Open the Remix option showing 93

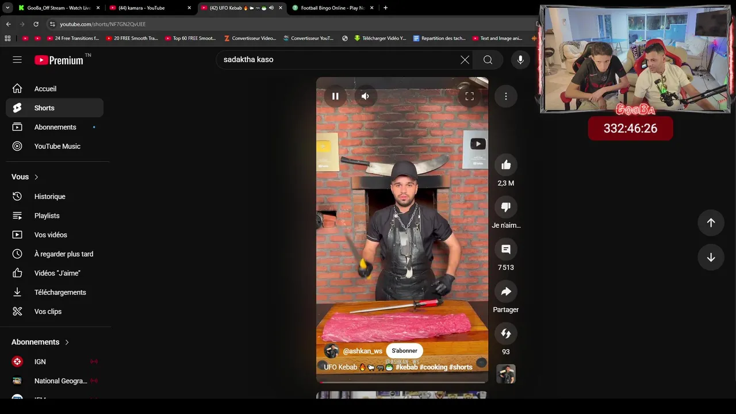pos(506,333)
